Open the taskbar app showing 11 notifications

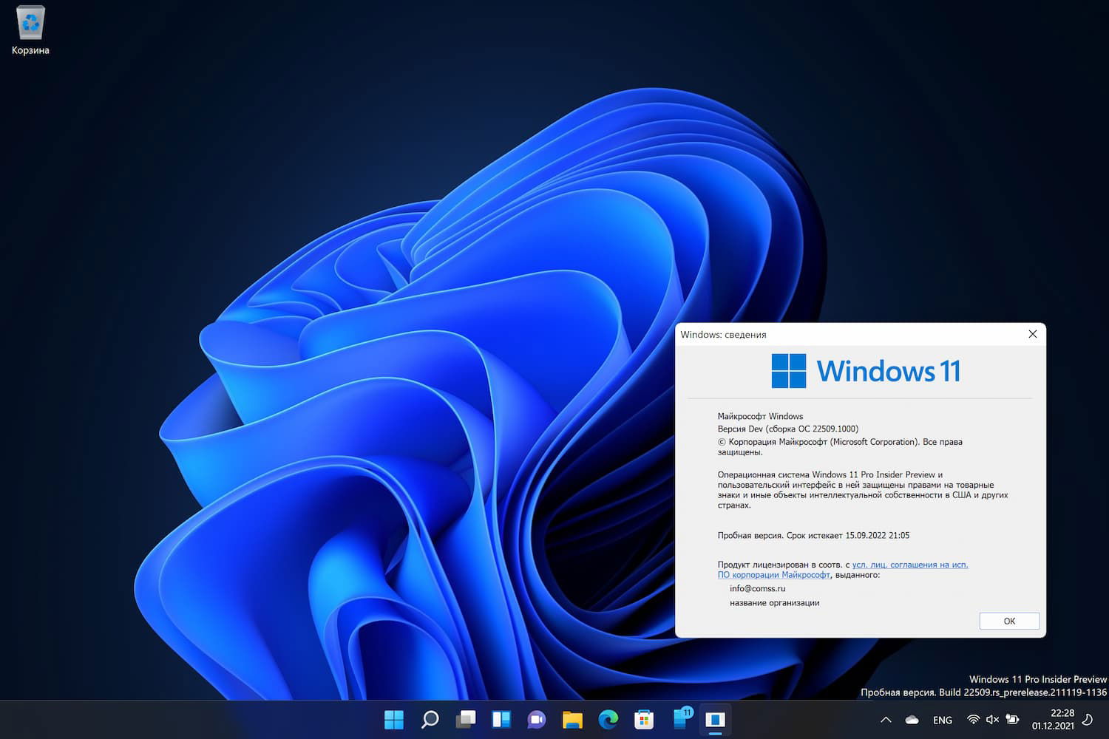coord(679,719)
